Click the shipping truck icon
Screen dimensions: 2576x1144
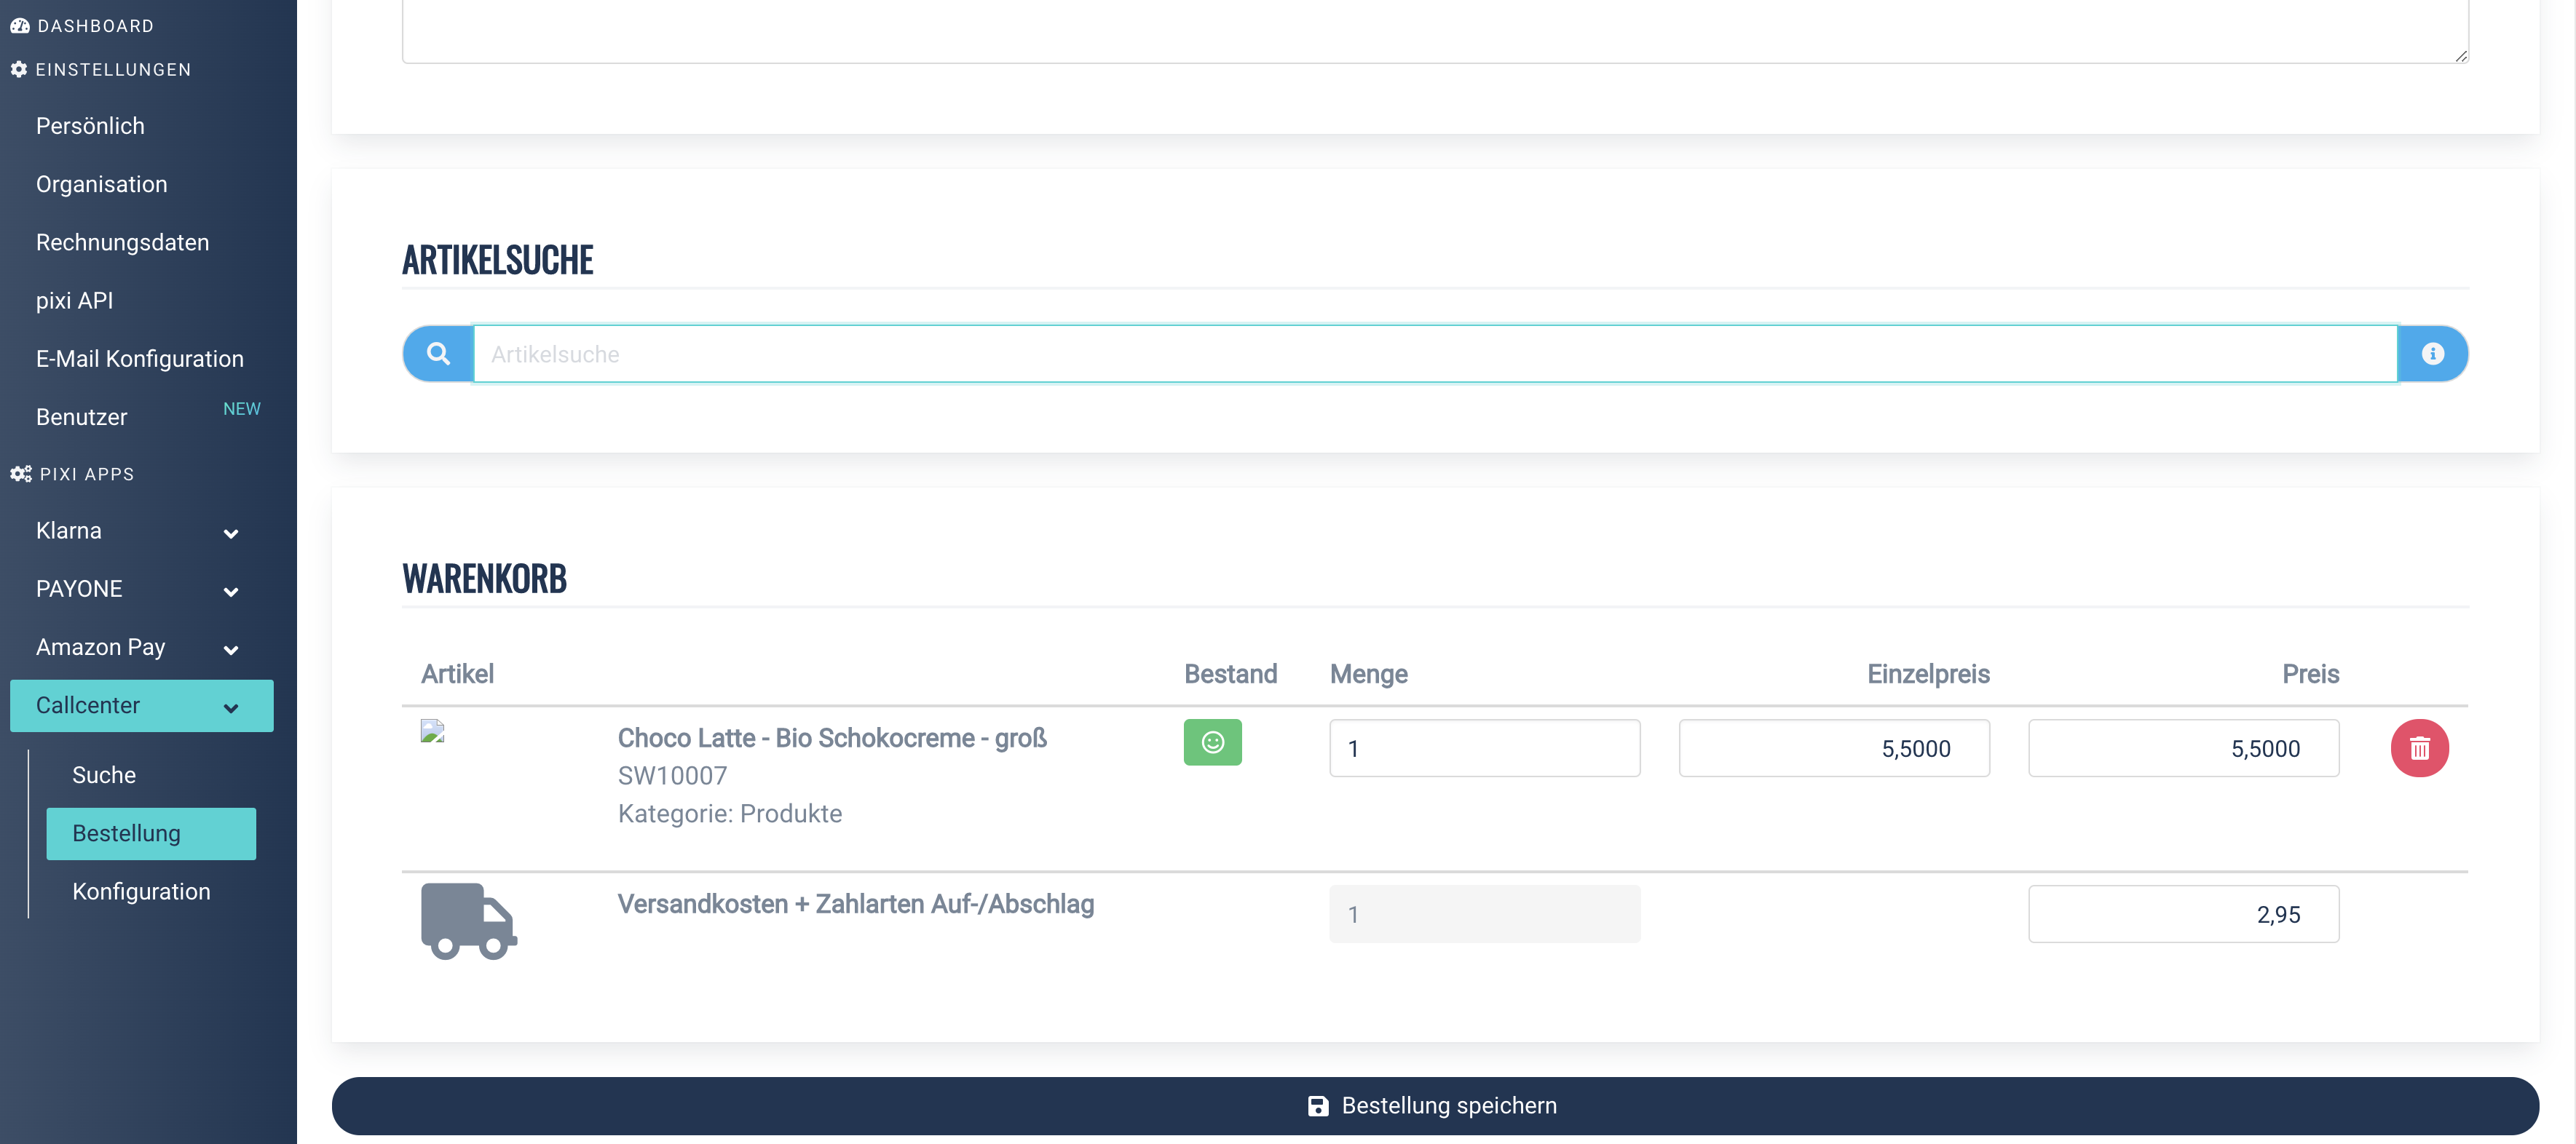468,920
